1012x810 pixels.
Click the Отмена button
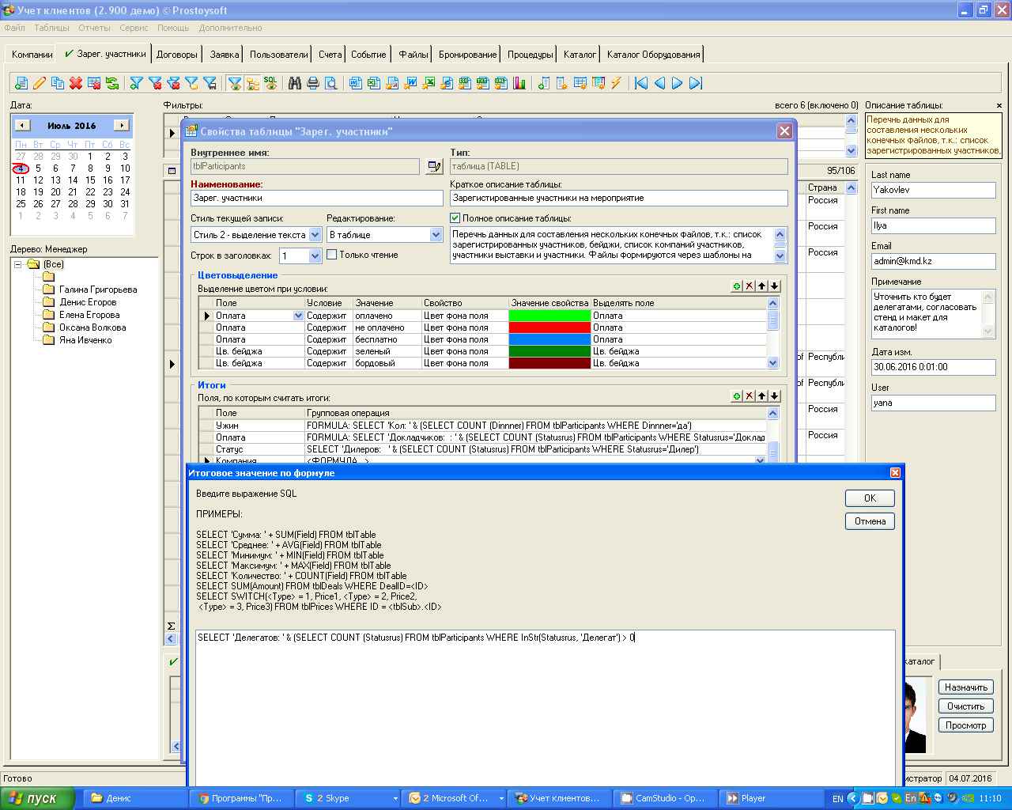point(870,521)
